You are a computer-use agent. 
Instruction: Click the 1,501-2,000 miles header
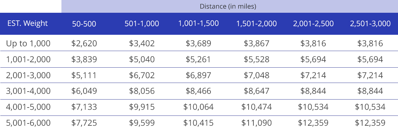point(257,23)
